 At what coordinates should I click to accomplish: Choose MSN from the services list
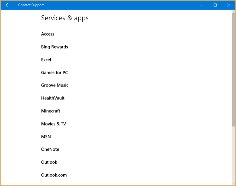coord(46,136)
